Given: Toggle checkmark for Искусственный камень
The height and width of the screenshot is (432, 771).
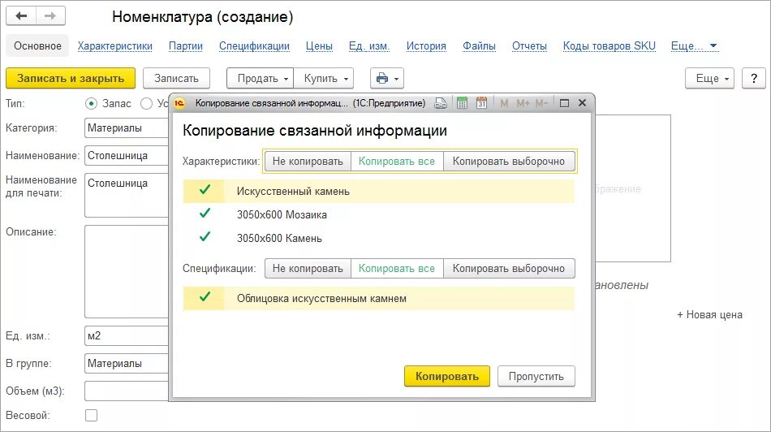Looking at the screenshot, I should (x=205, y=189).
